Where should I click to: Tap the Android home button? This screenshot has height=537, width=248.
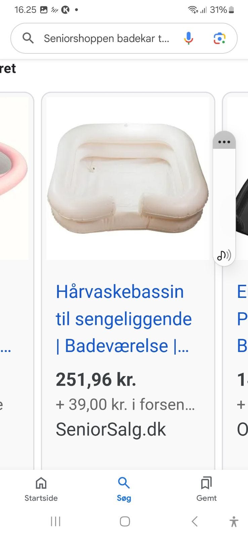pyautogui.click(x=125, y=521)
